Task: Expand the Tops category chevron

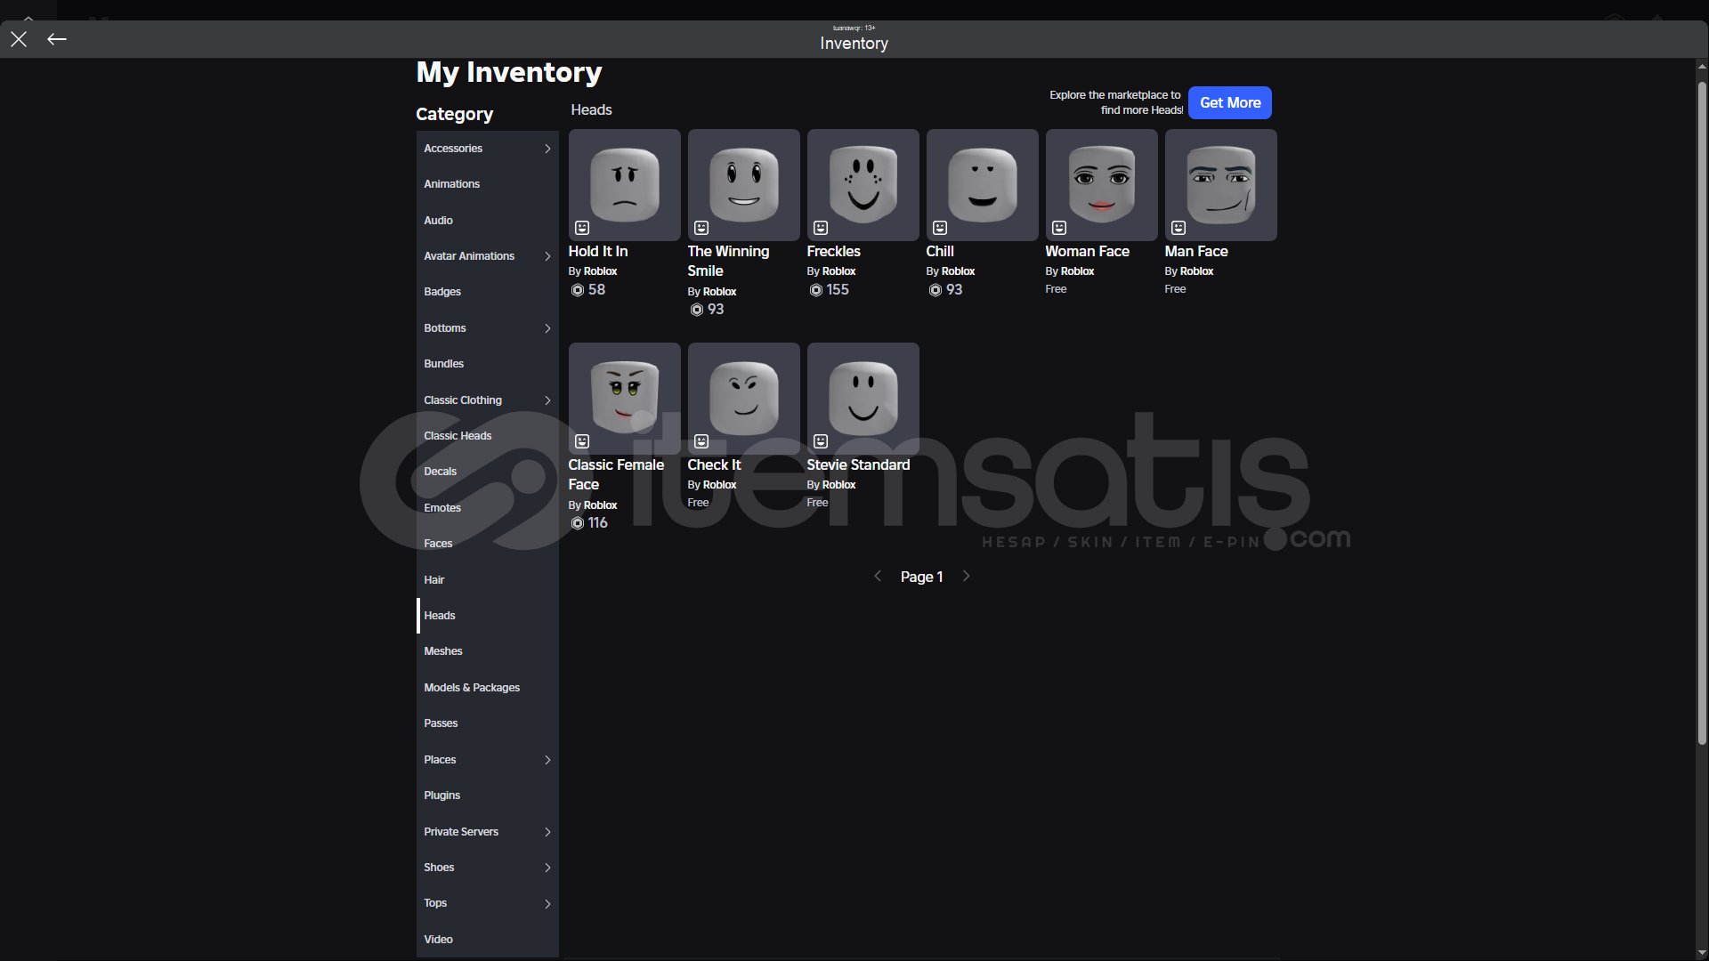Action: click(547, 904)
